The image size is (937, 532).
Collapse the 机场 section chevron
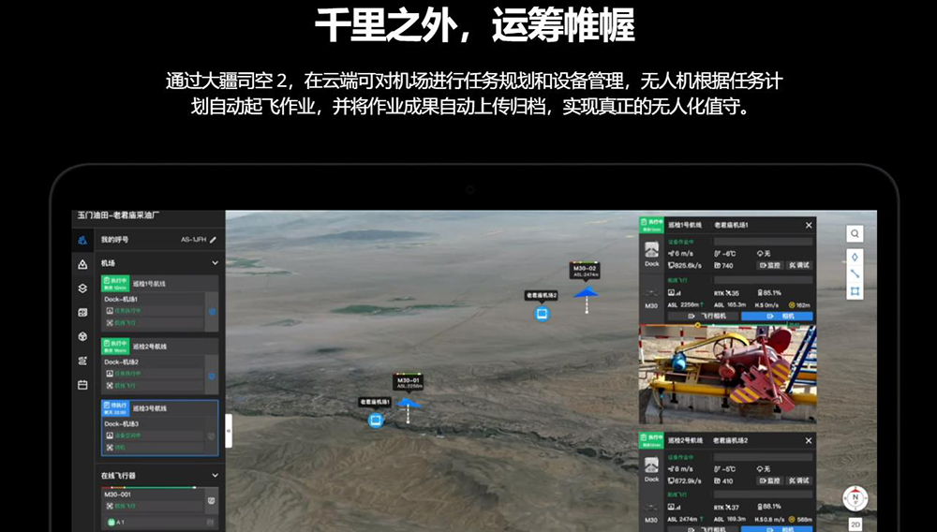(215, 262)
